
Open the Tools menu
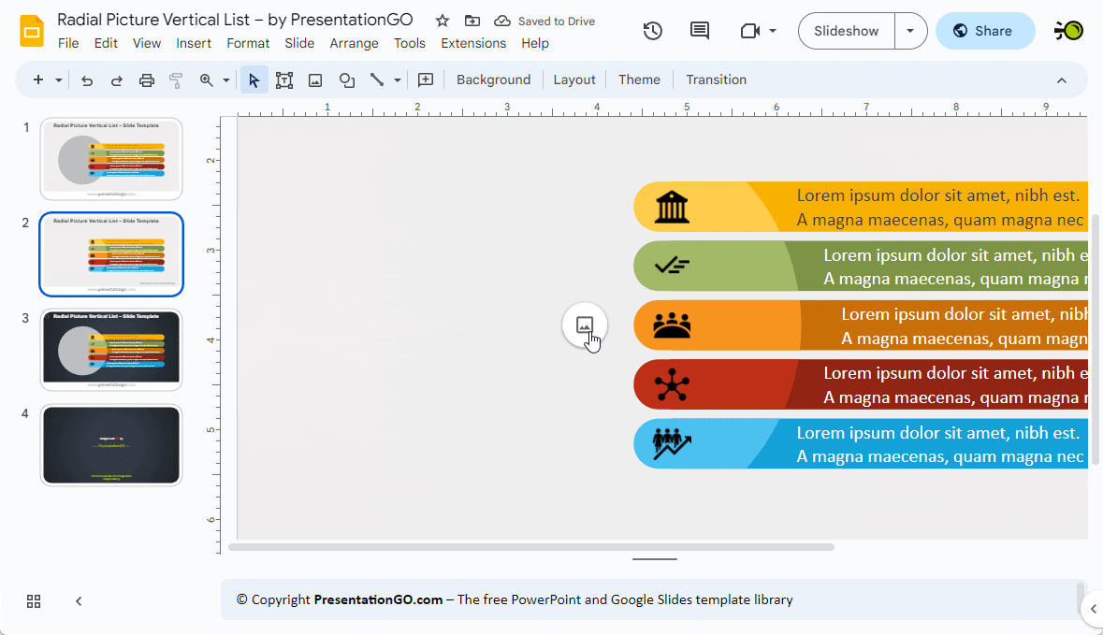(x=410, y=44)
